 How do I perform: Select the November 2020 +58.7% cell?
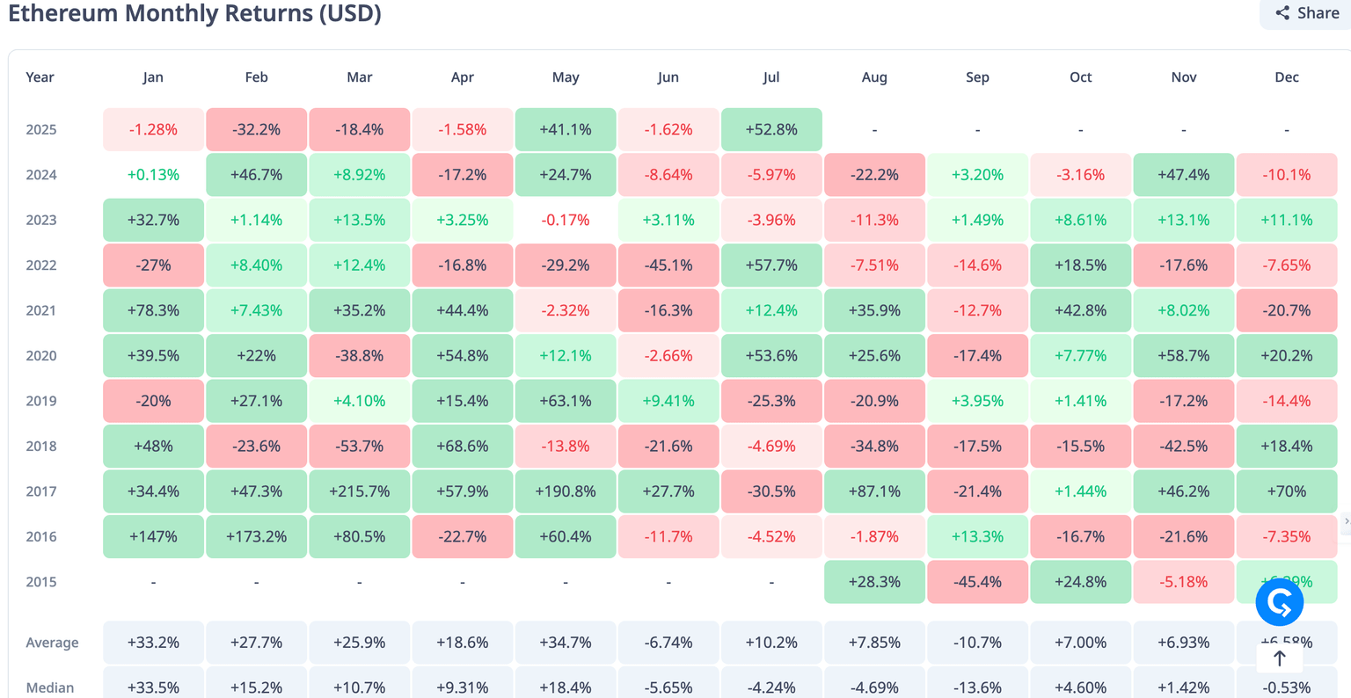coord(1184,356)
